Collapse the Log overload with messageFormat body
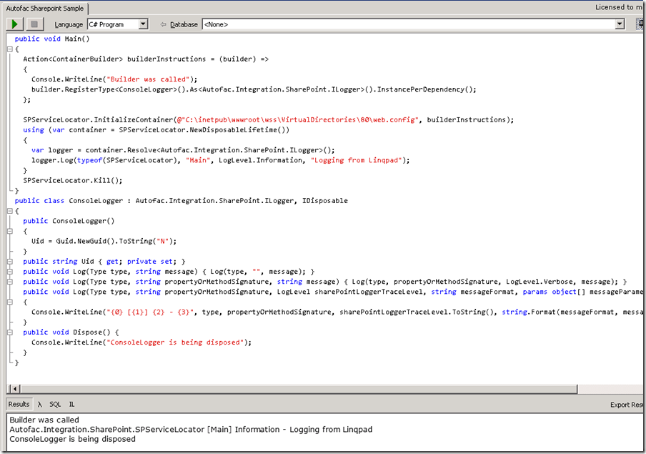This screenshot has height=454, width=646. [10, 302]
